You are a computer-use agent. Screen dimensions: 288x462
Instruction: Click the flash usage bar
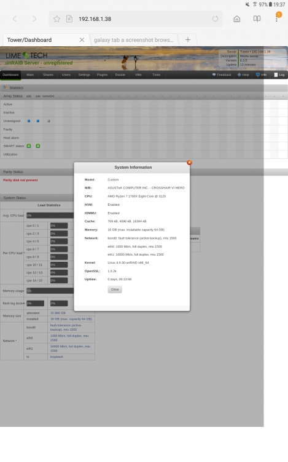35,303
